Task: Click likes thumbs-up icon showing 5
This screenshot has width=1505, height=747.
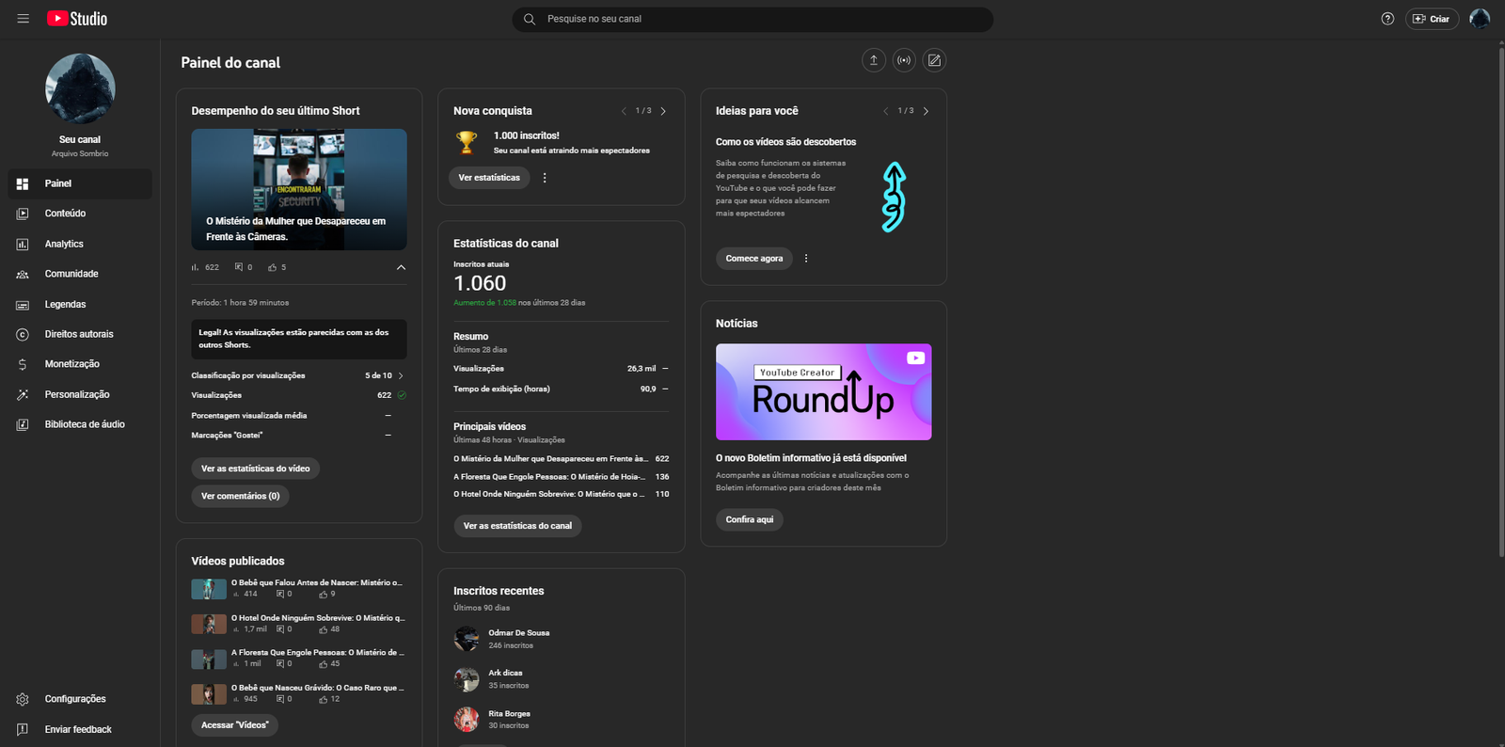Action: (x=273, y=267)
